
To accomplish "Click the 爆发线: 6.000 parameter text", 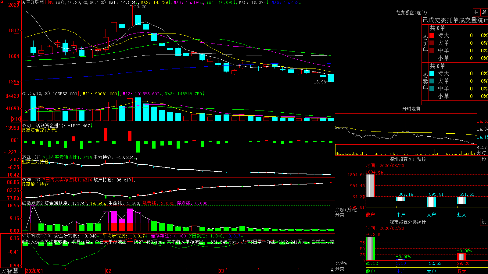I will click(x=192, y=203).
